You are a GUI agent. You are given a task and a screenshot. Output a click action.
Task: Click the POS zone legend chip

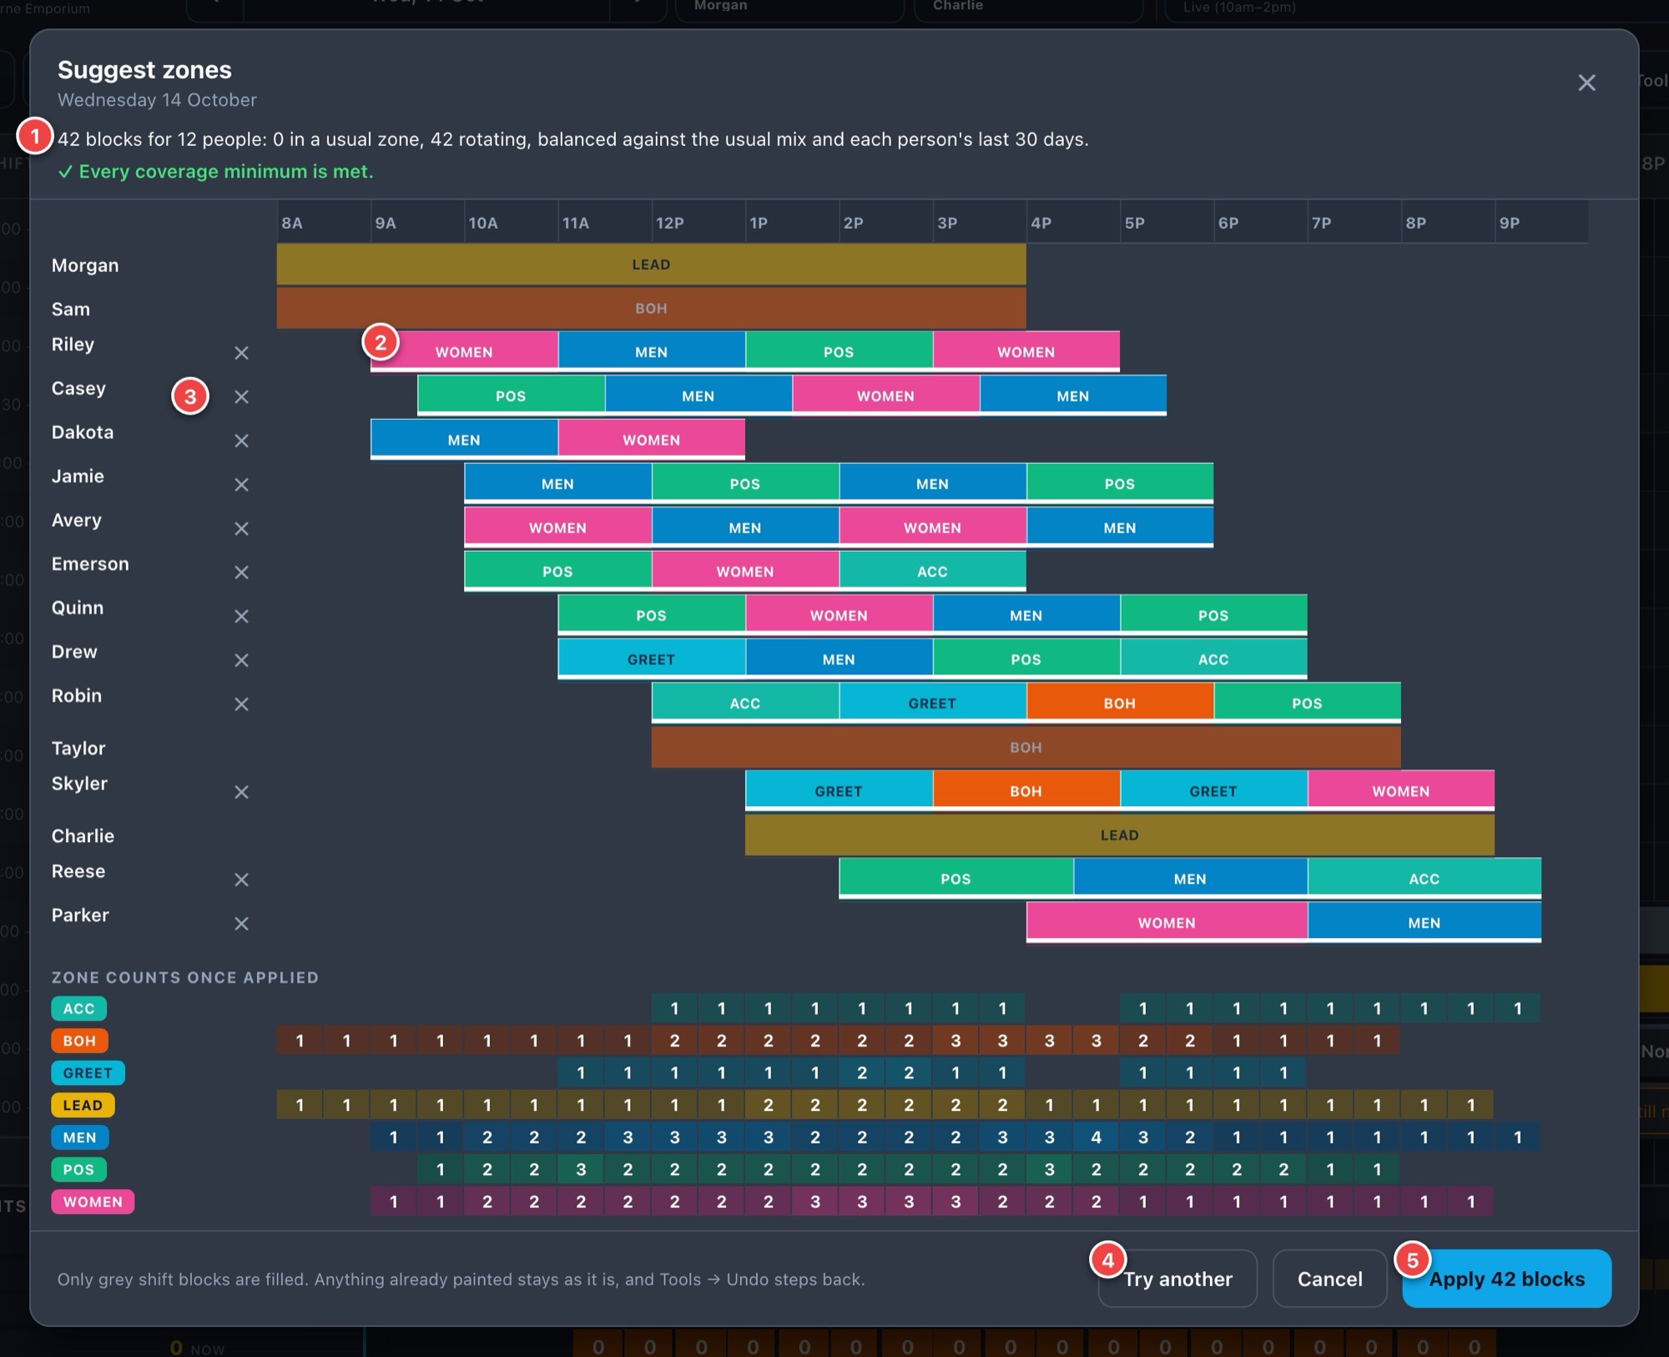point(78,1170)
